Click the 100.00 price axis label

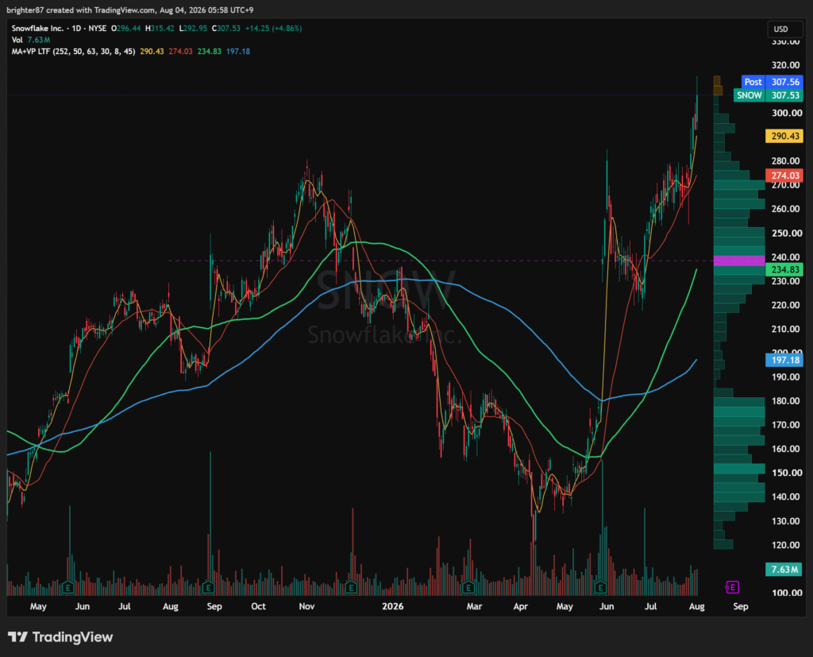pos(787,593)
